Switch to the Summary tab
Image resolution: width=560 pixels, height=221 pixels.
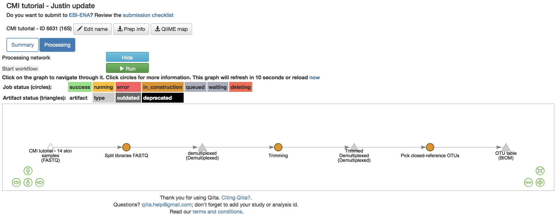22,45
